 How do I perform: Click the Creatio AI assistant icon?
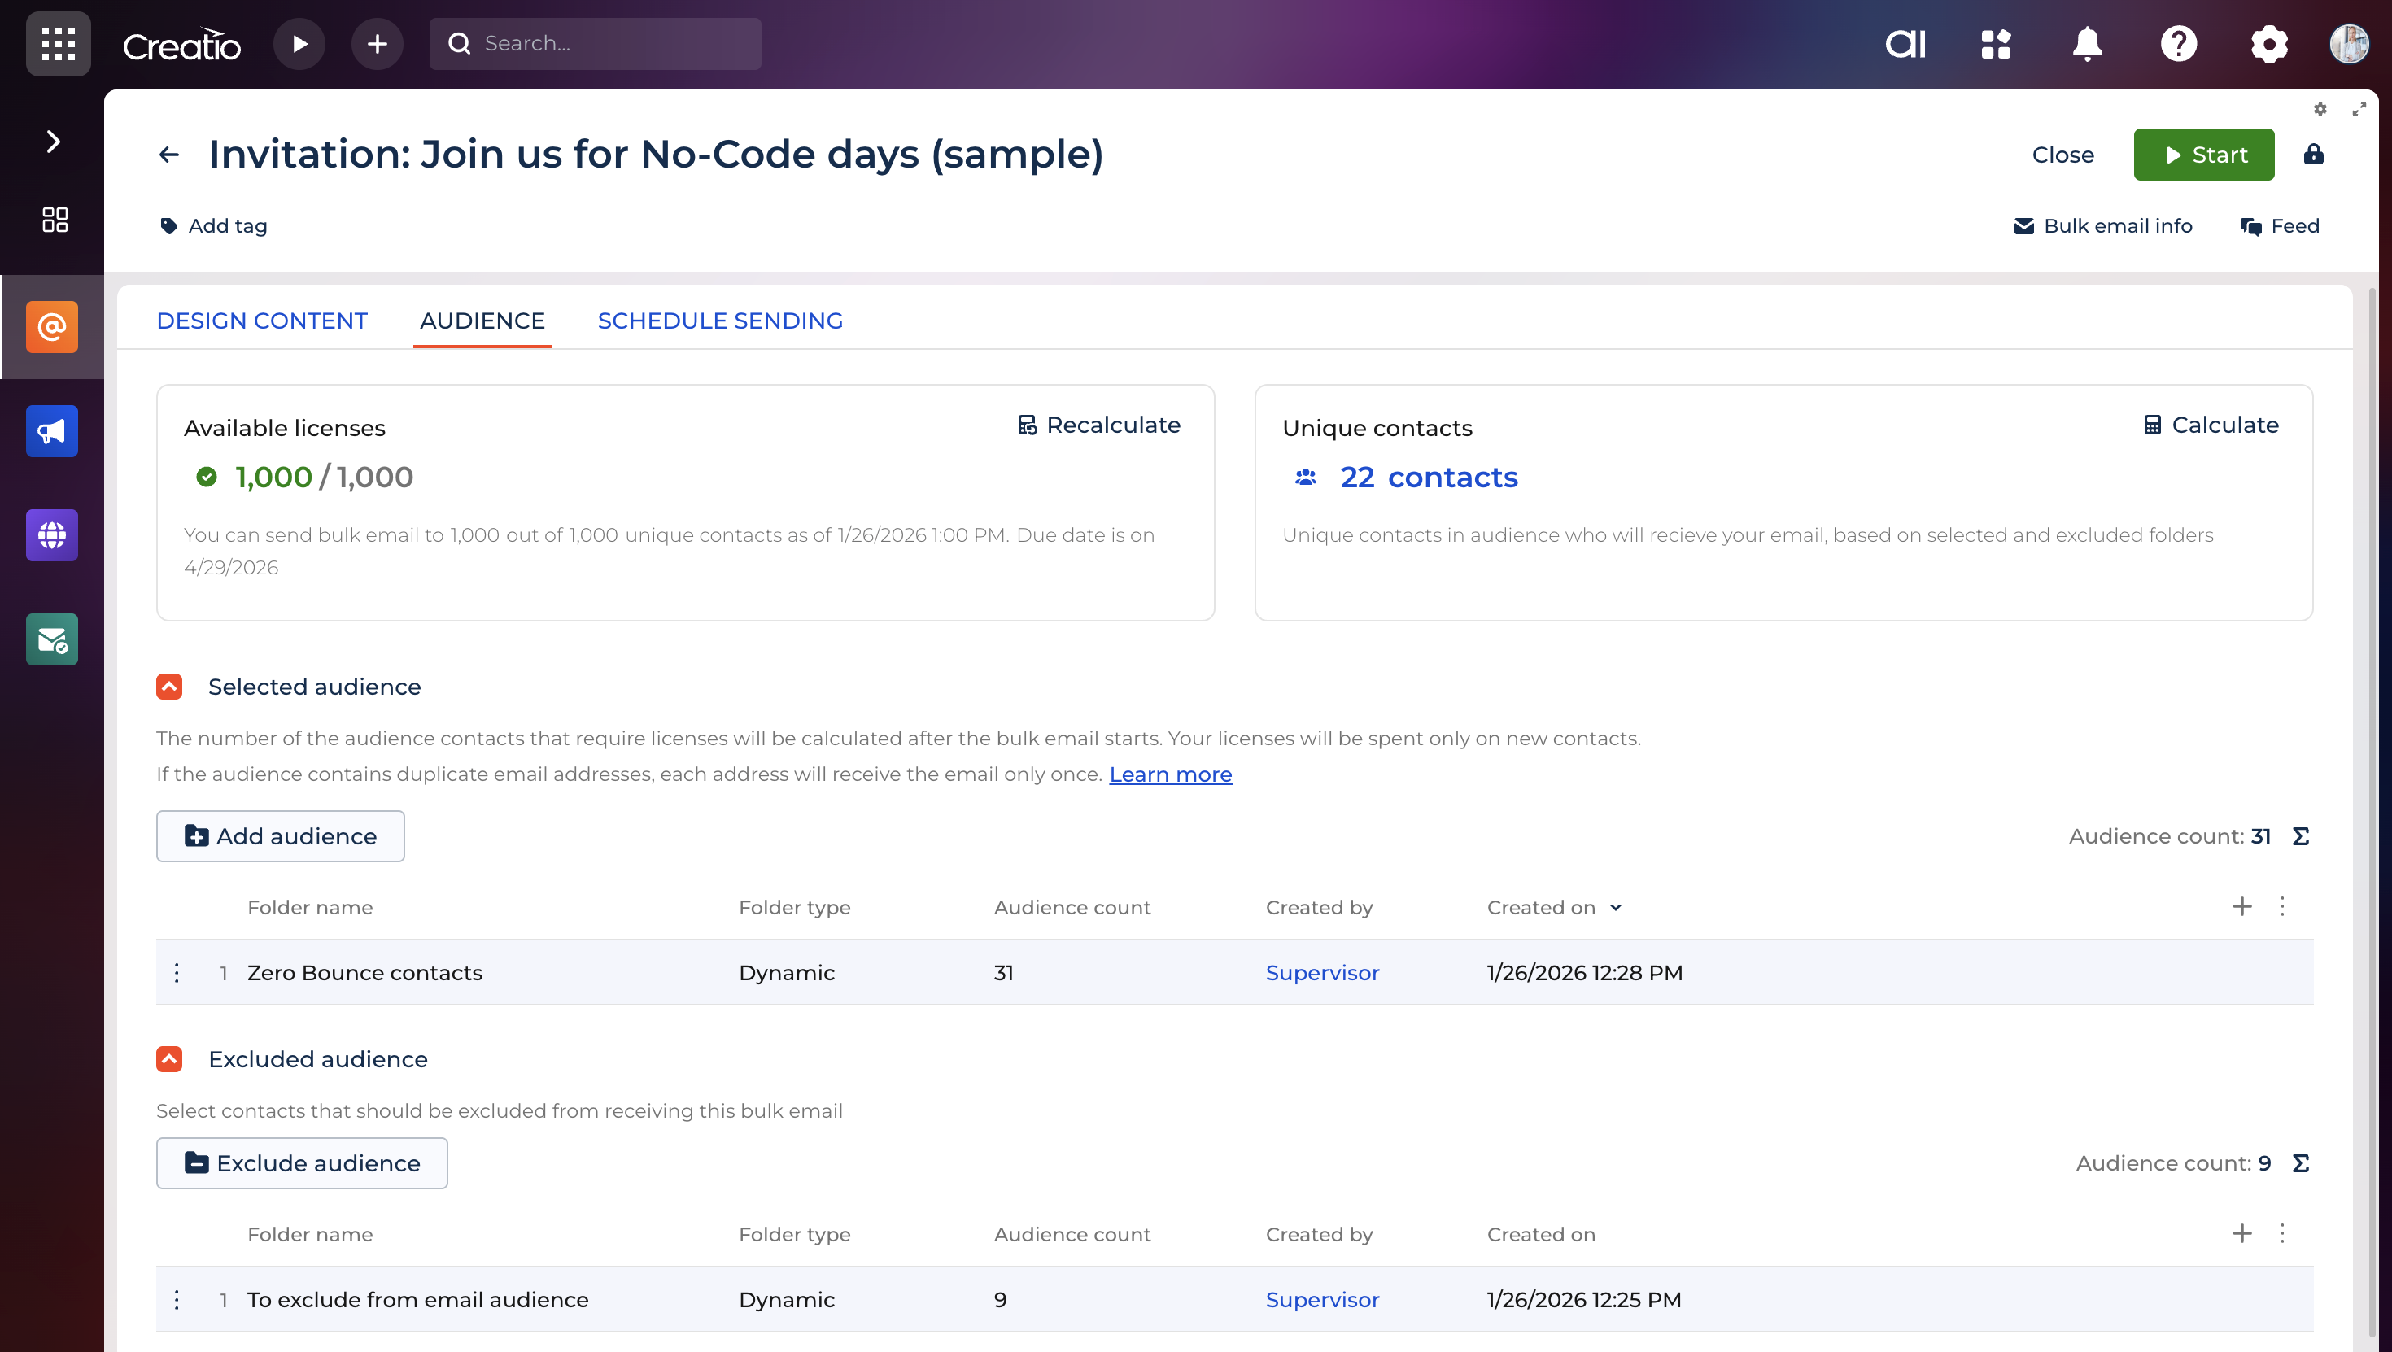(1905, 44)
